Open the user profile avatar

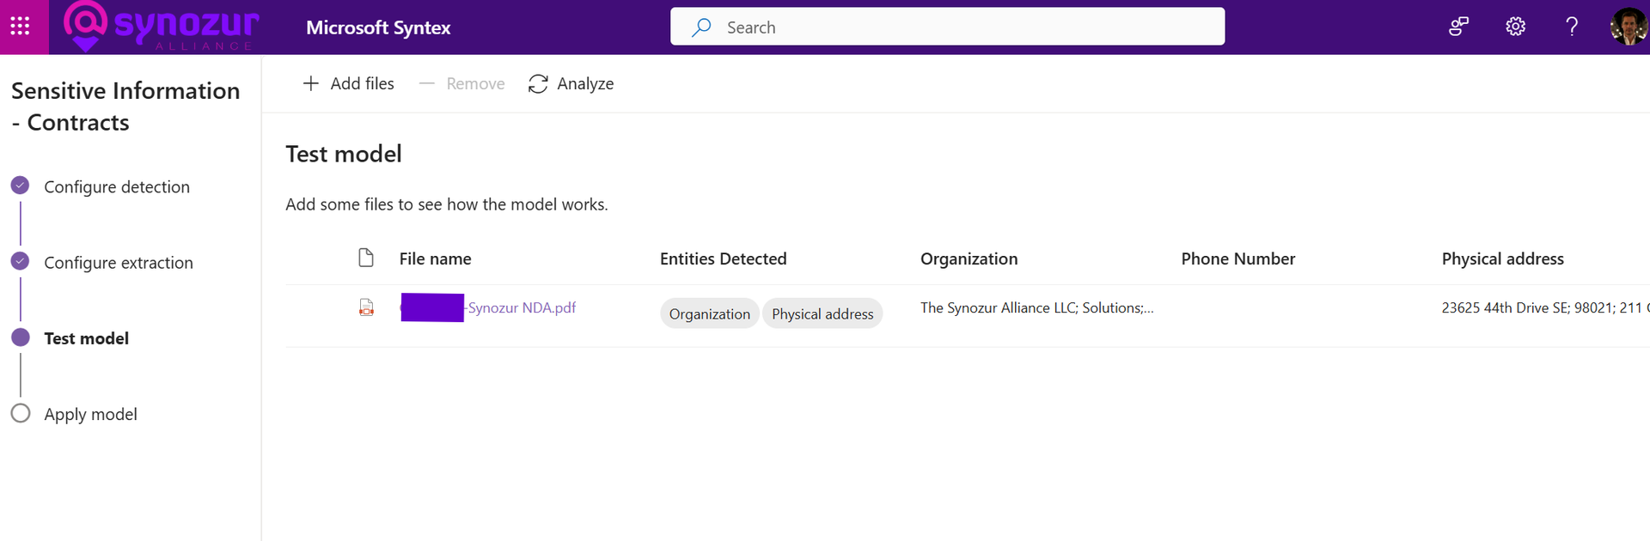coord(1628,27)
